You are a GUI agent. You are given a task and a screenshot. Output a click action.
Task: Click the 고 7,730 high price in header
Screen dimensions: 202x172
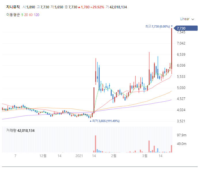(43, 7)
